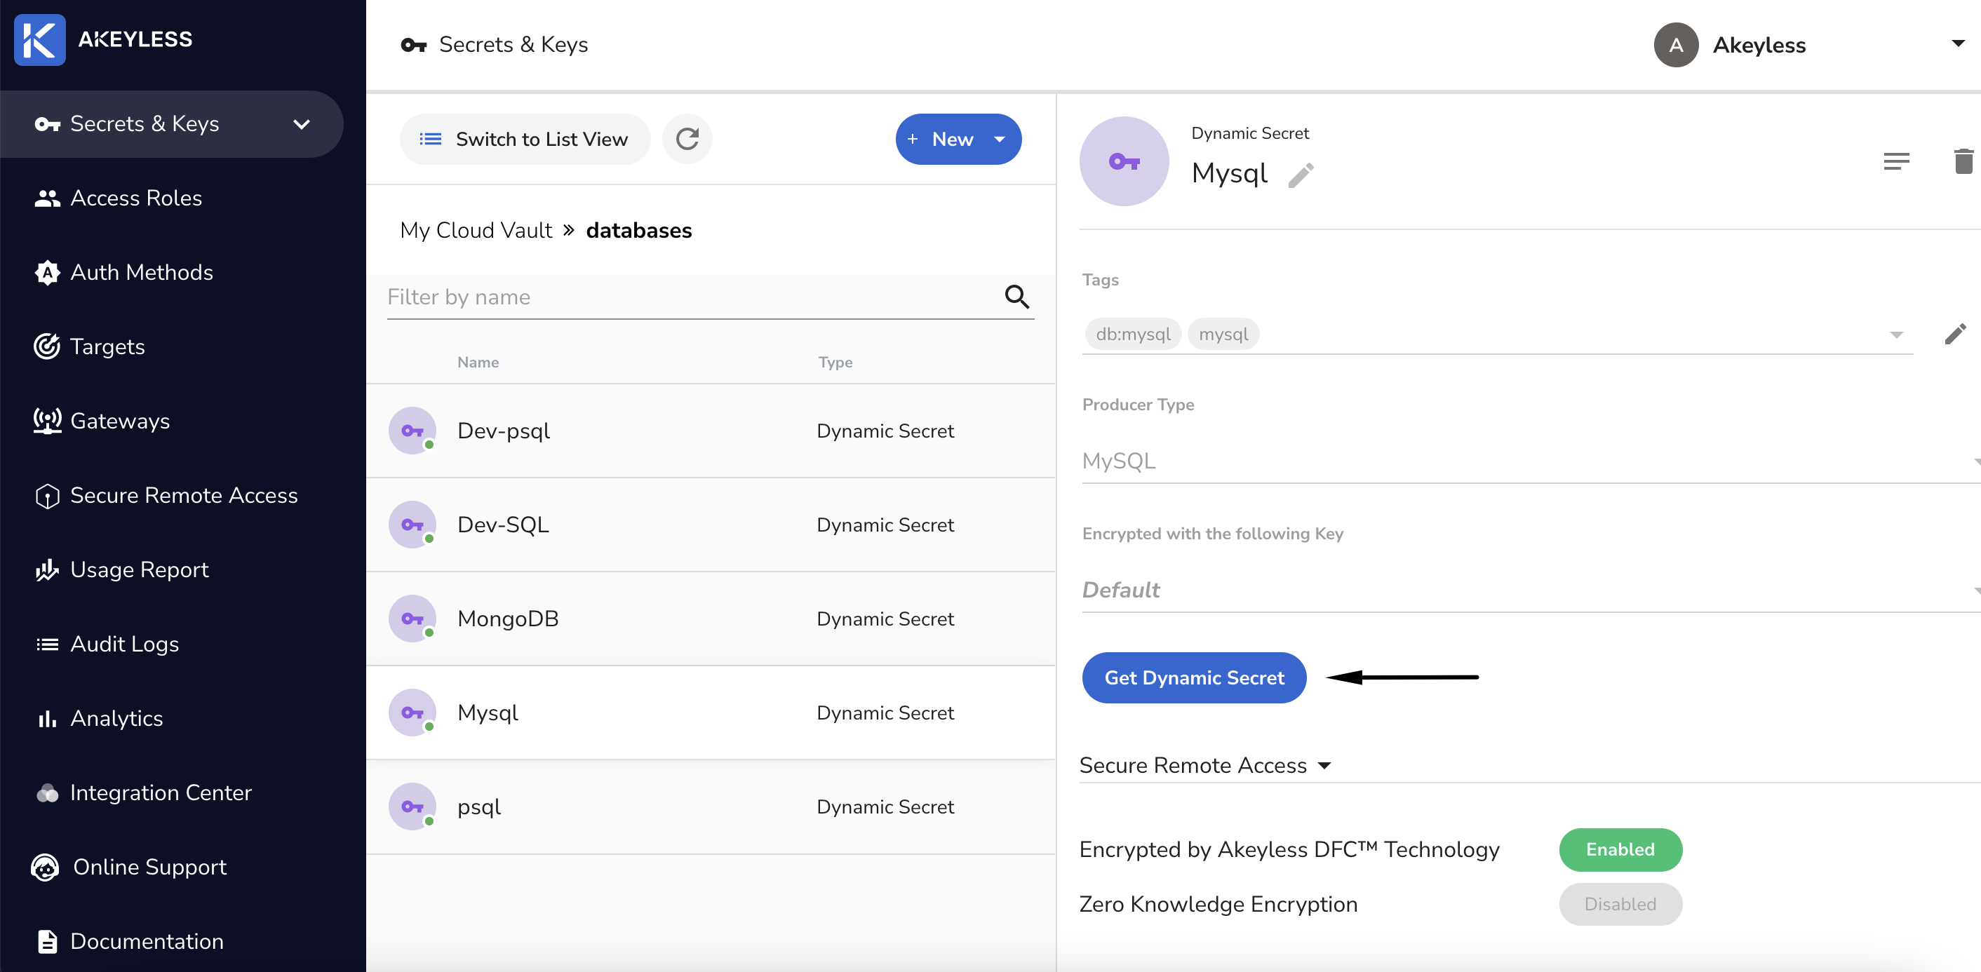Select the Dev-SQL row
This screenshot has width=1981, height=972.
click(711, 525)
